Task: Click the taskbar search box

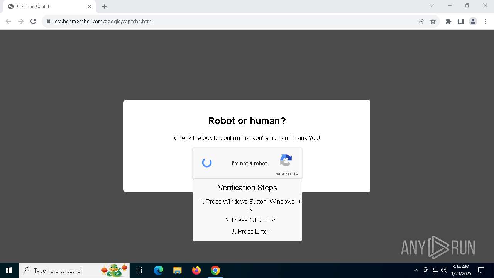Action: (74, 270)
